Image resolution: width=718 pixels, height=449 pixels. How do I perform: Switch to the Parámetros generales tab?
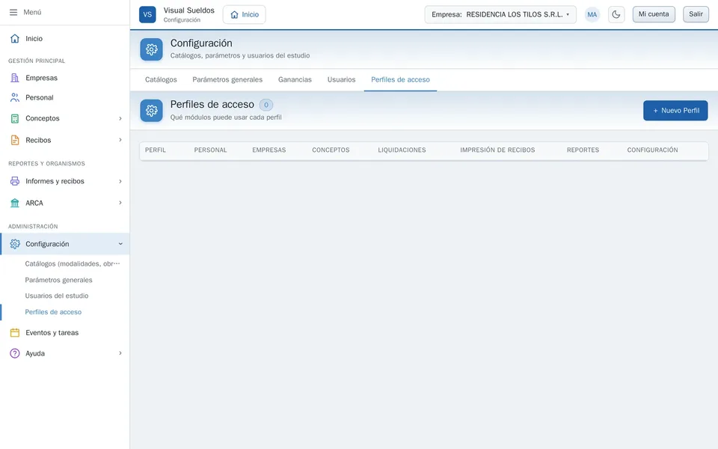pyautogui.click(x=227, y=80)
